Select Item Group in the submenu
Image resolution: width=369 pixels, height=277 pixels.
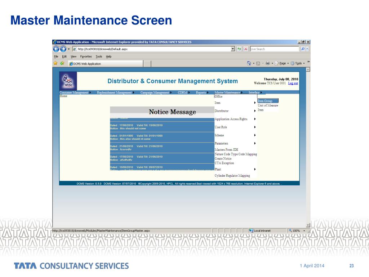(268, 101)
